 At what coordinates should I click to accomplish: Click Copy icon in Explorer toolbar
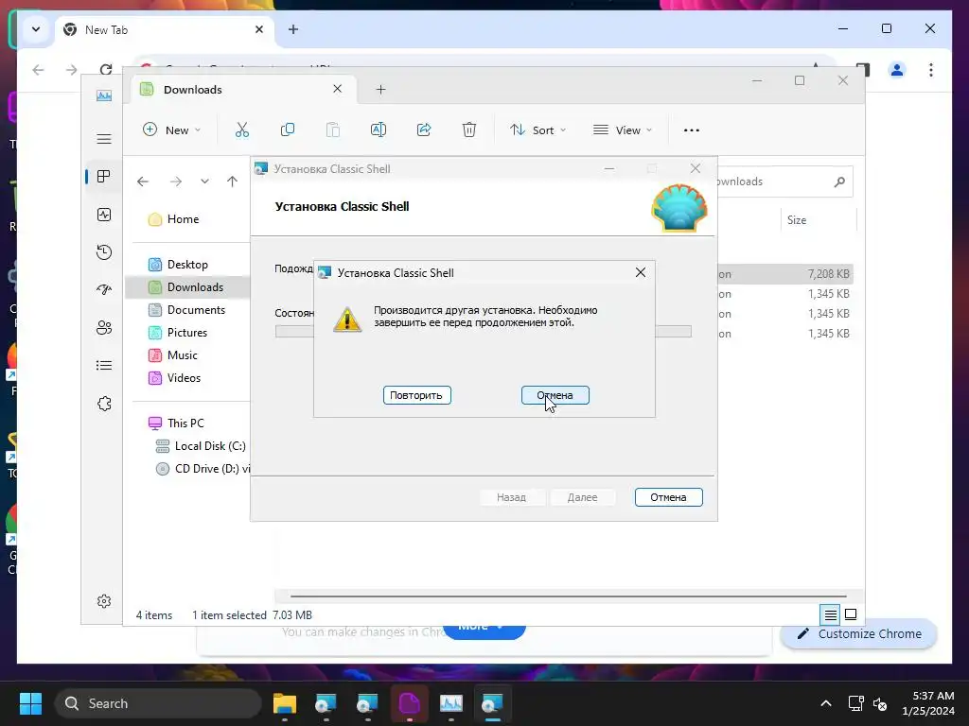click(x=288, y=130)
